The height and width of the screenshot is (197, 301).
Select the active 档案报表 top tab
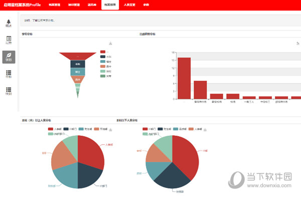coord(110,5)
